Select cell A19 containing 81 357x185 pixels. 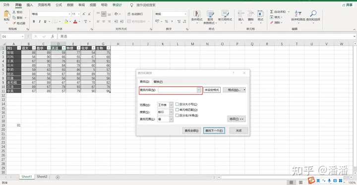(x=14, y=125)
